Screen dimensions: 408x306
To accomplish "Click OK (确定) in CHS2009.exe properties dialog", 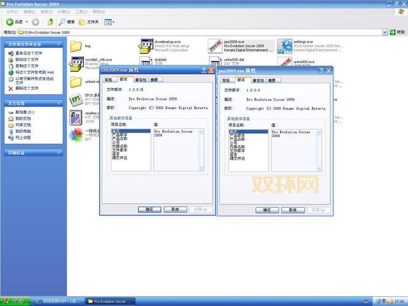I will tap(149, 209).
